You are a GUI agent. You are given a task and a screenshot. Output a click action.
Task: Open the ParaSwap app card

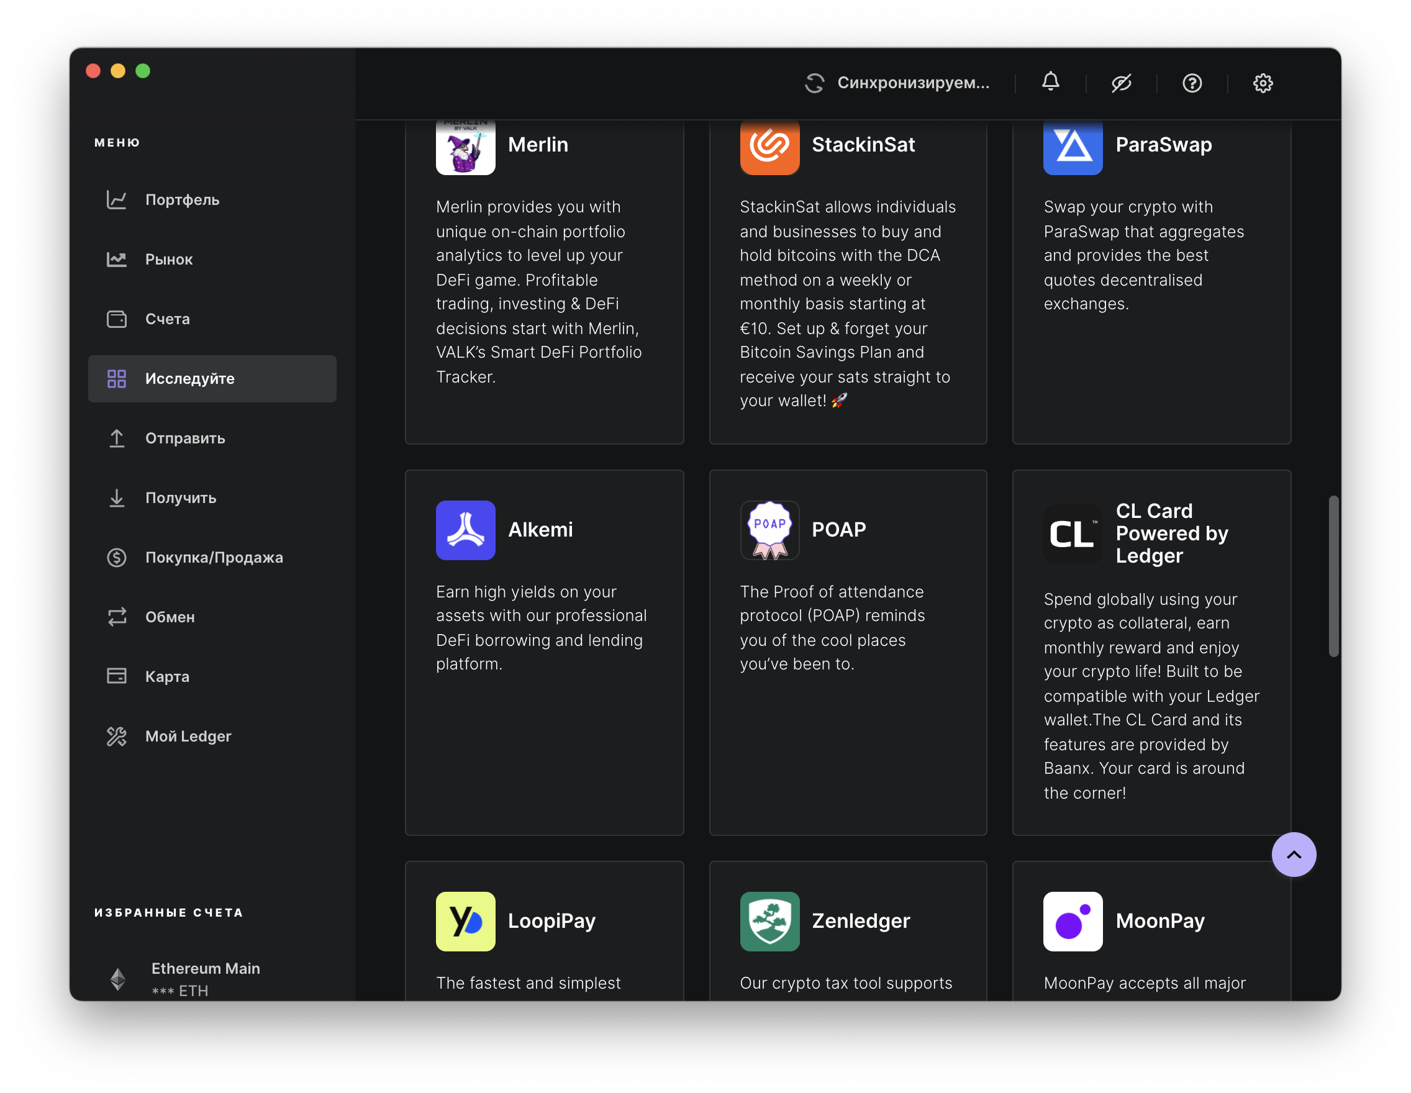[1151, 278]
